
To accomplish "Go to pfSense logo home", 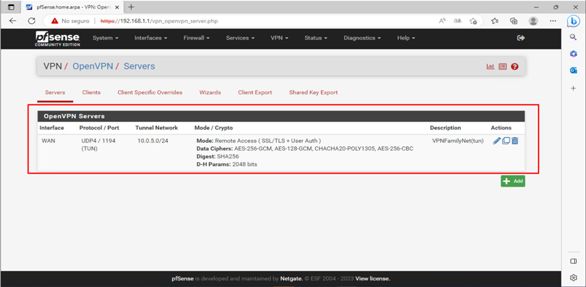I will [58, 38].
